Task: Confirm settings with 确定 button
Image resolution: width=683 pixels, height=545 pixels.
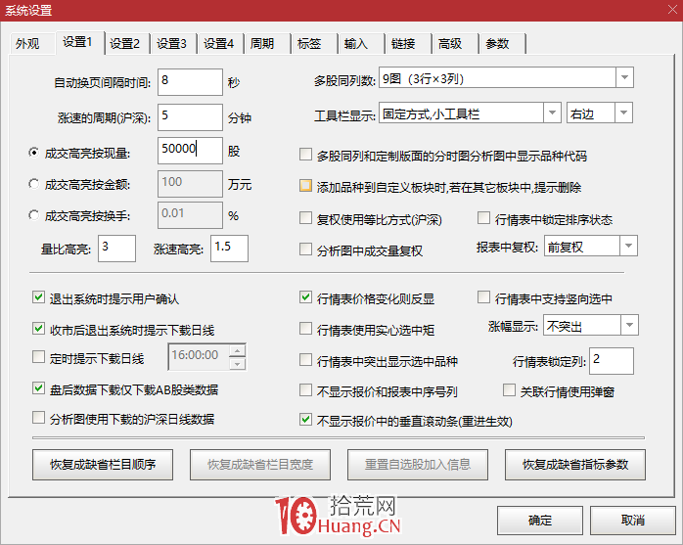Action: 540,521
